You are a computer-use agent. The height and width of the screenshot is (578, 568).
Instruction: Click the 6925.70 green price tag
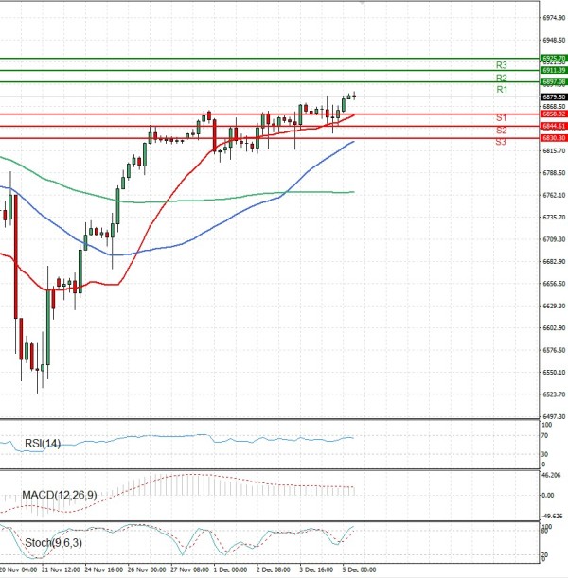pos(554,59)
